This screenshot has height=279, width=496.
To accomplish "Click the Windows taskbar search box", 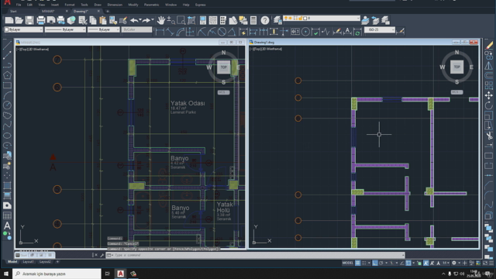I will click(57, 274).
